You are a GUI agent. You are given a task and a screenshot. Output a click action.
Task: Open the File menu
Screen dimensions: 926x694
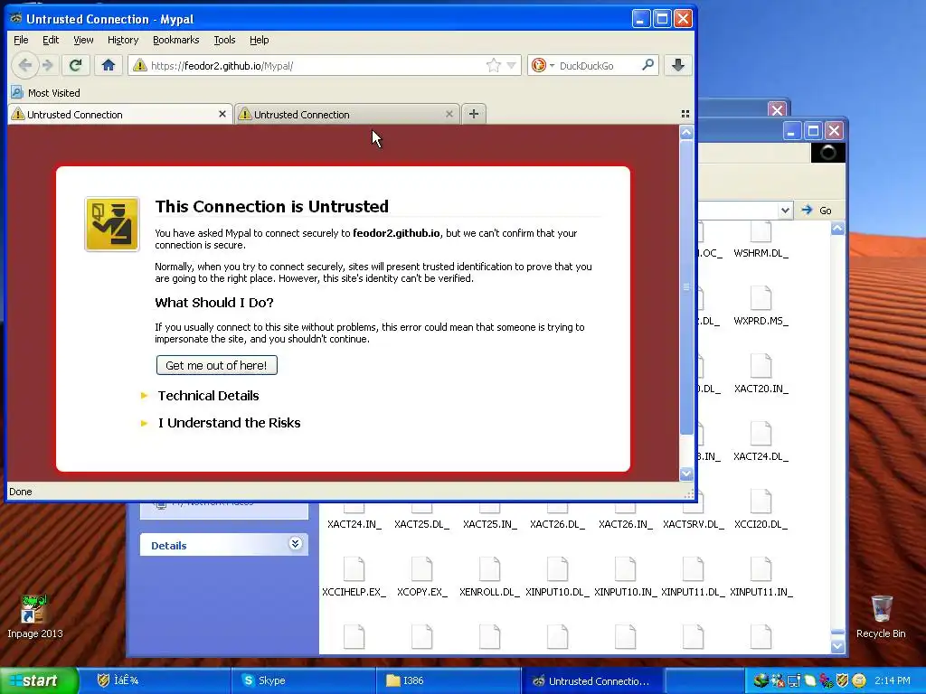[x=21, y=40]
